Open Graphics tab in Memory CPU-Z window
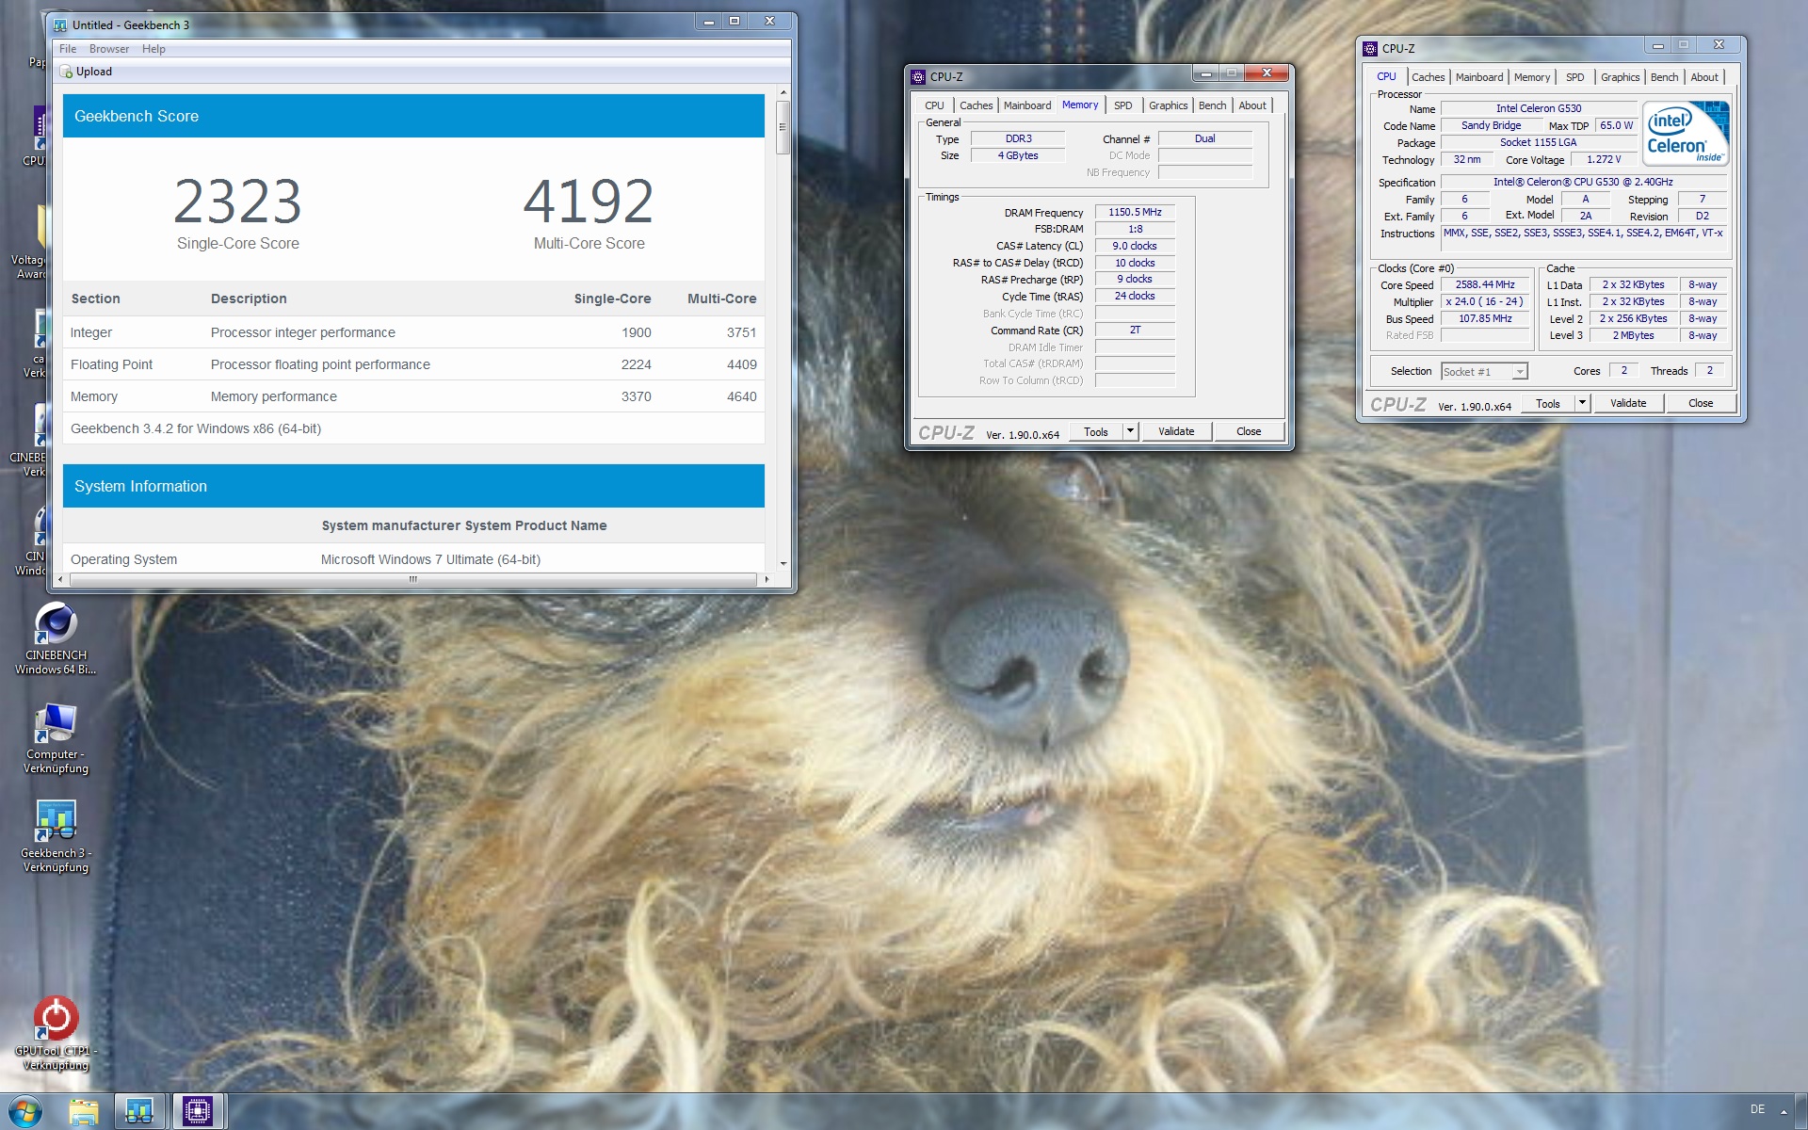Viewport: 1808px width, 1130px height. click(1168, 105)
